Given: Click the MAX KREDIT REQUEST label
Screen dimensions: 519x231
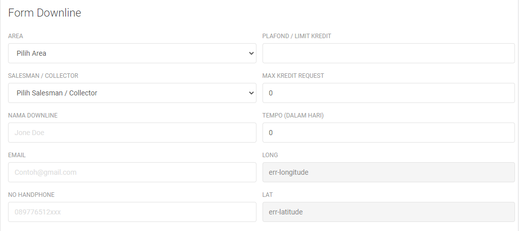Looking at the screenshot, I should coord(293,76).
